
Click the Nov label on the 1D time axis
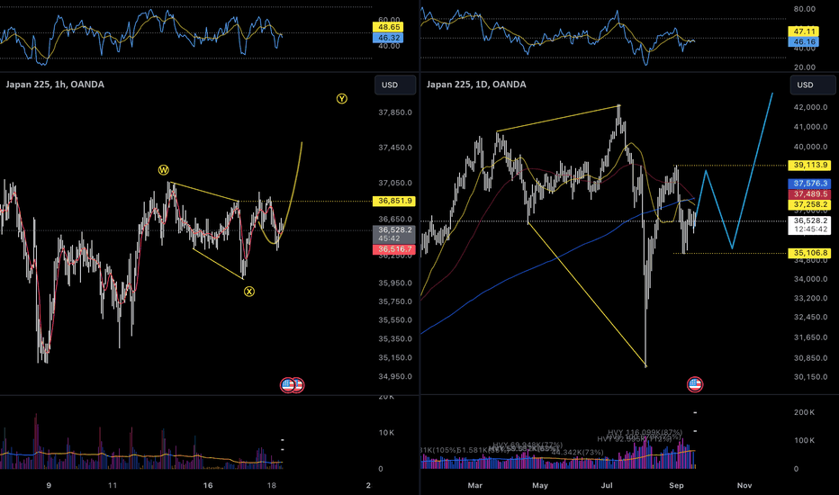click(744, 485)
